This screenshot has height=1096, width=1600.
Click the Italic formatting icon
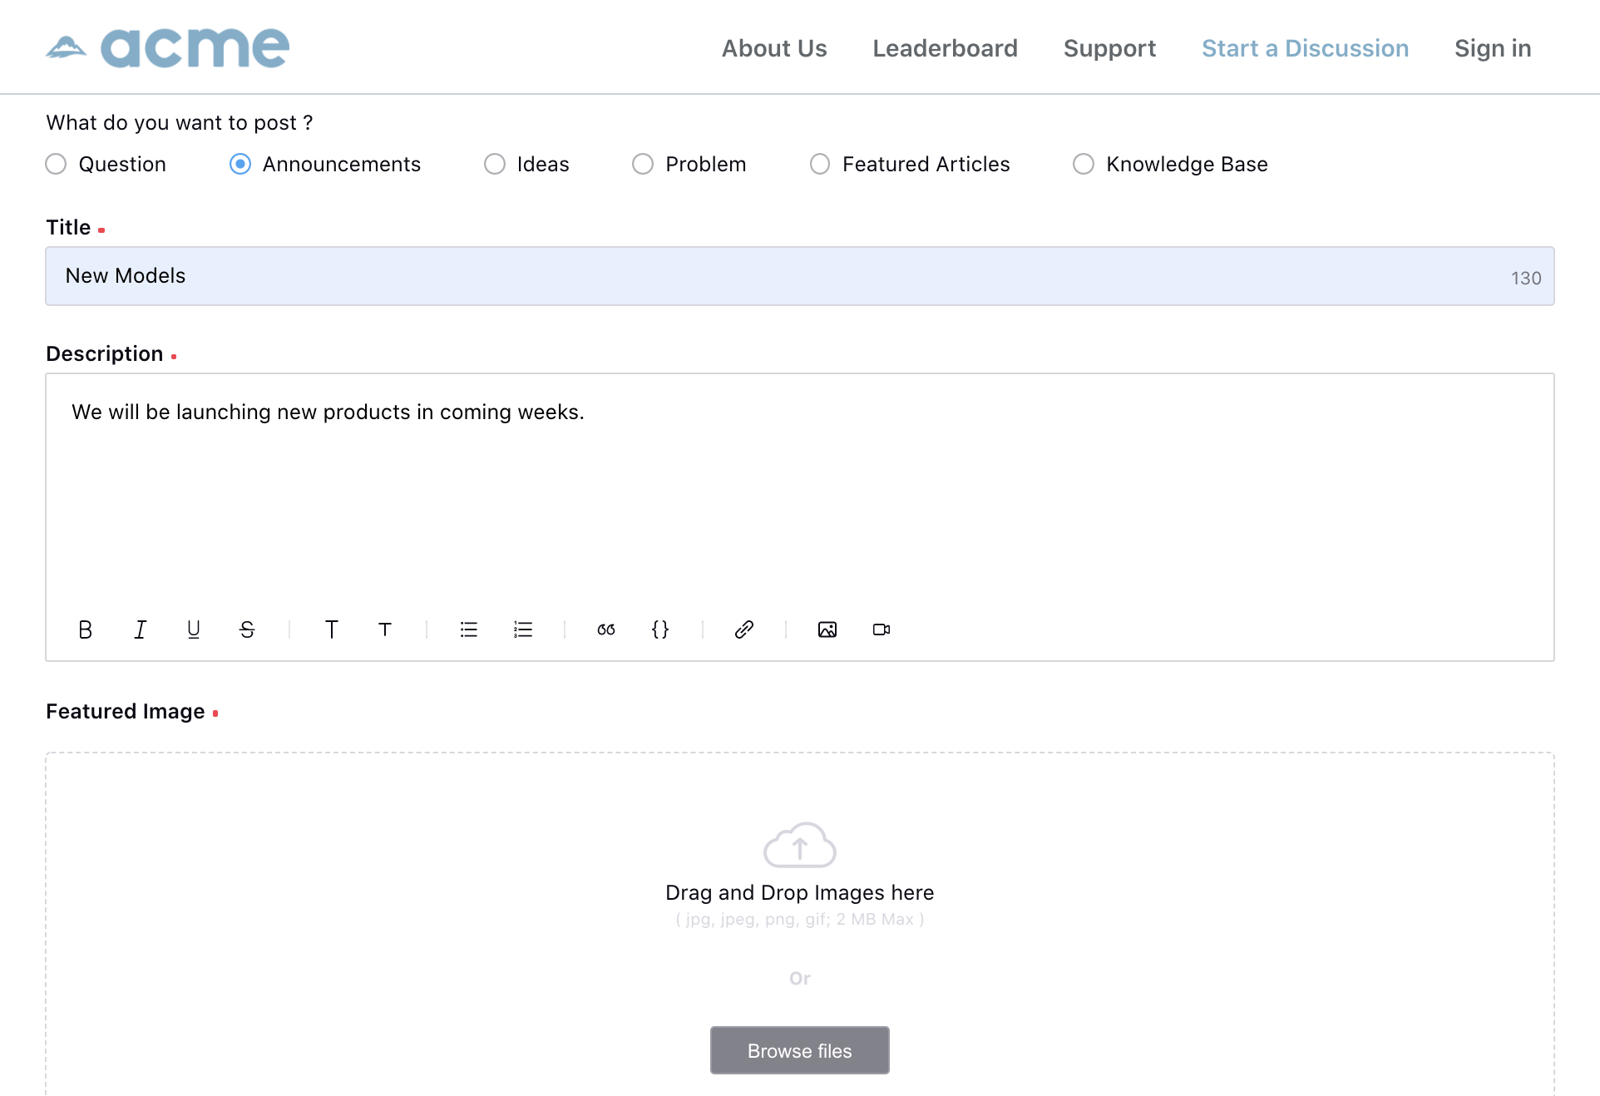click(141, 629)
